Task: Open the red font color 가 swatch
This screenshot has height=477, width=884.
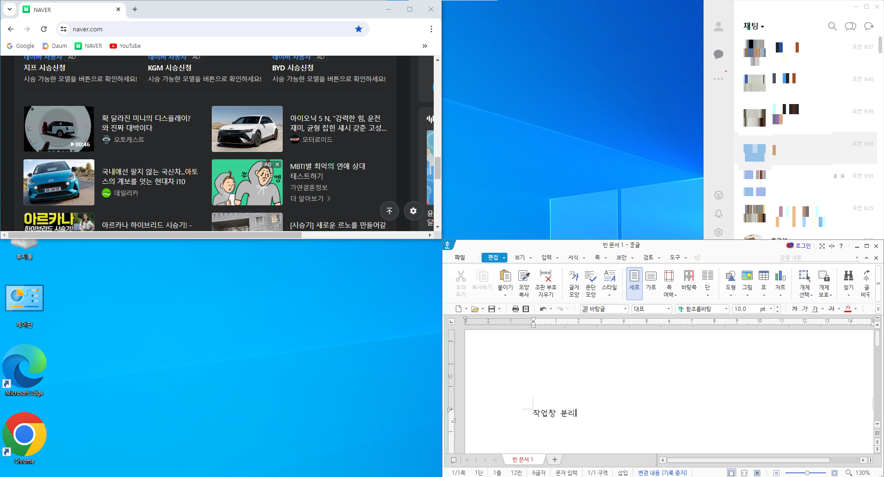Action: pyautogui.click(x=848, y=309)
